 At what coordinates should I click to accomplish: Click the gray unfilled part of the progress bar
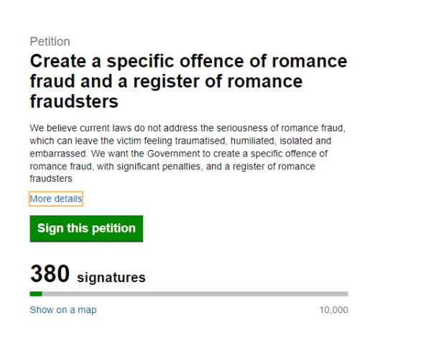tap(194, 294)
